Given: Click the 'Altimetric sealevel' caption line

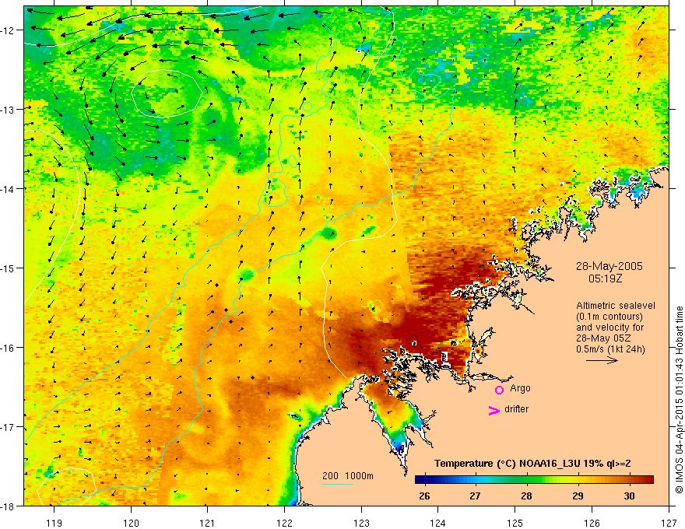Looking at the screenshot, I should click(616, 306).
